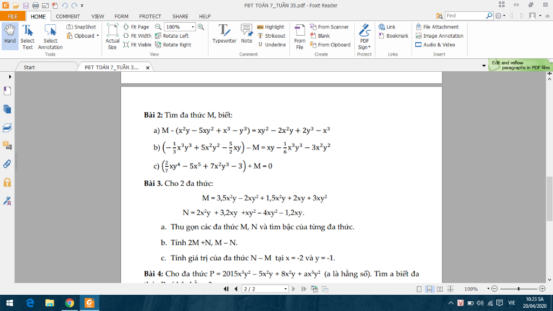
Task: Open the Digital Signatures panel
Action: point(7,201)
